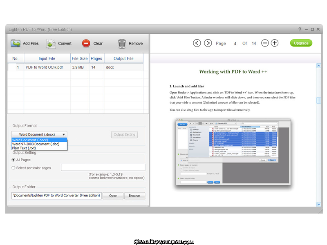The height and width of the screenshot is (245, 327).
Task: Click the Convert document icon
Action: point(51,44)
